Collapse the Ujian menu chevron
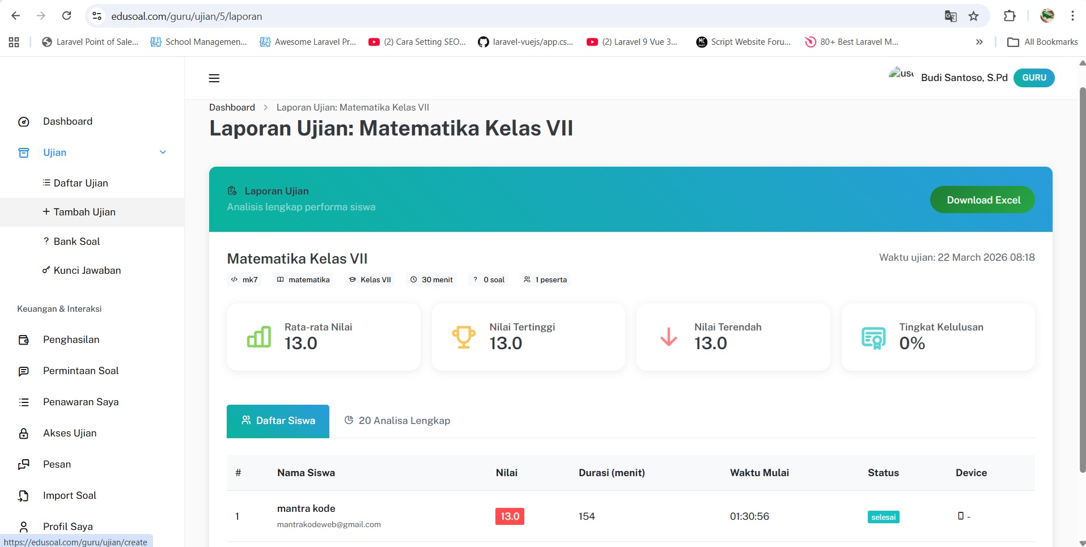Screen dimensions: 1086x547 (x=163, y=152)
